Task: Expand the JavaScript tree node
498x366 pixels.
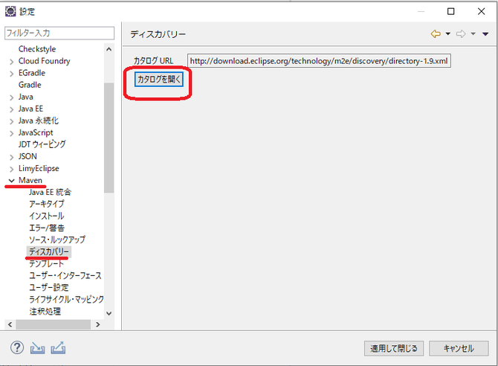Action: pos(11,133)
